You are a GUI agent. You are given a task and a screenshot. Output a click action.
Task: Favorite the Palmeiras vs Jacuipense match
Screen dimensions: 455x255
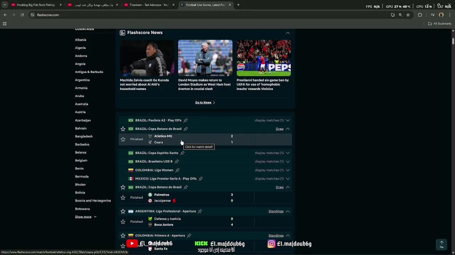point(123,198)
